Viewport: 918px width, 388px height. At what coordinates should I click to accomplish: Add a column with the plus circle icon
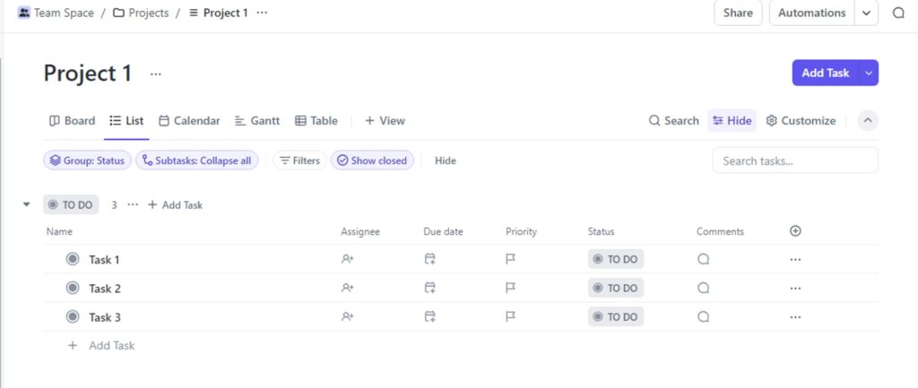point(795,231)
